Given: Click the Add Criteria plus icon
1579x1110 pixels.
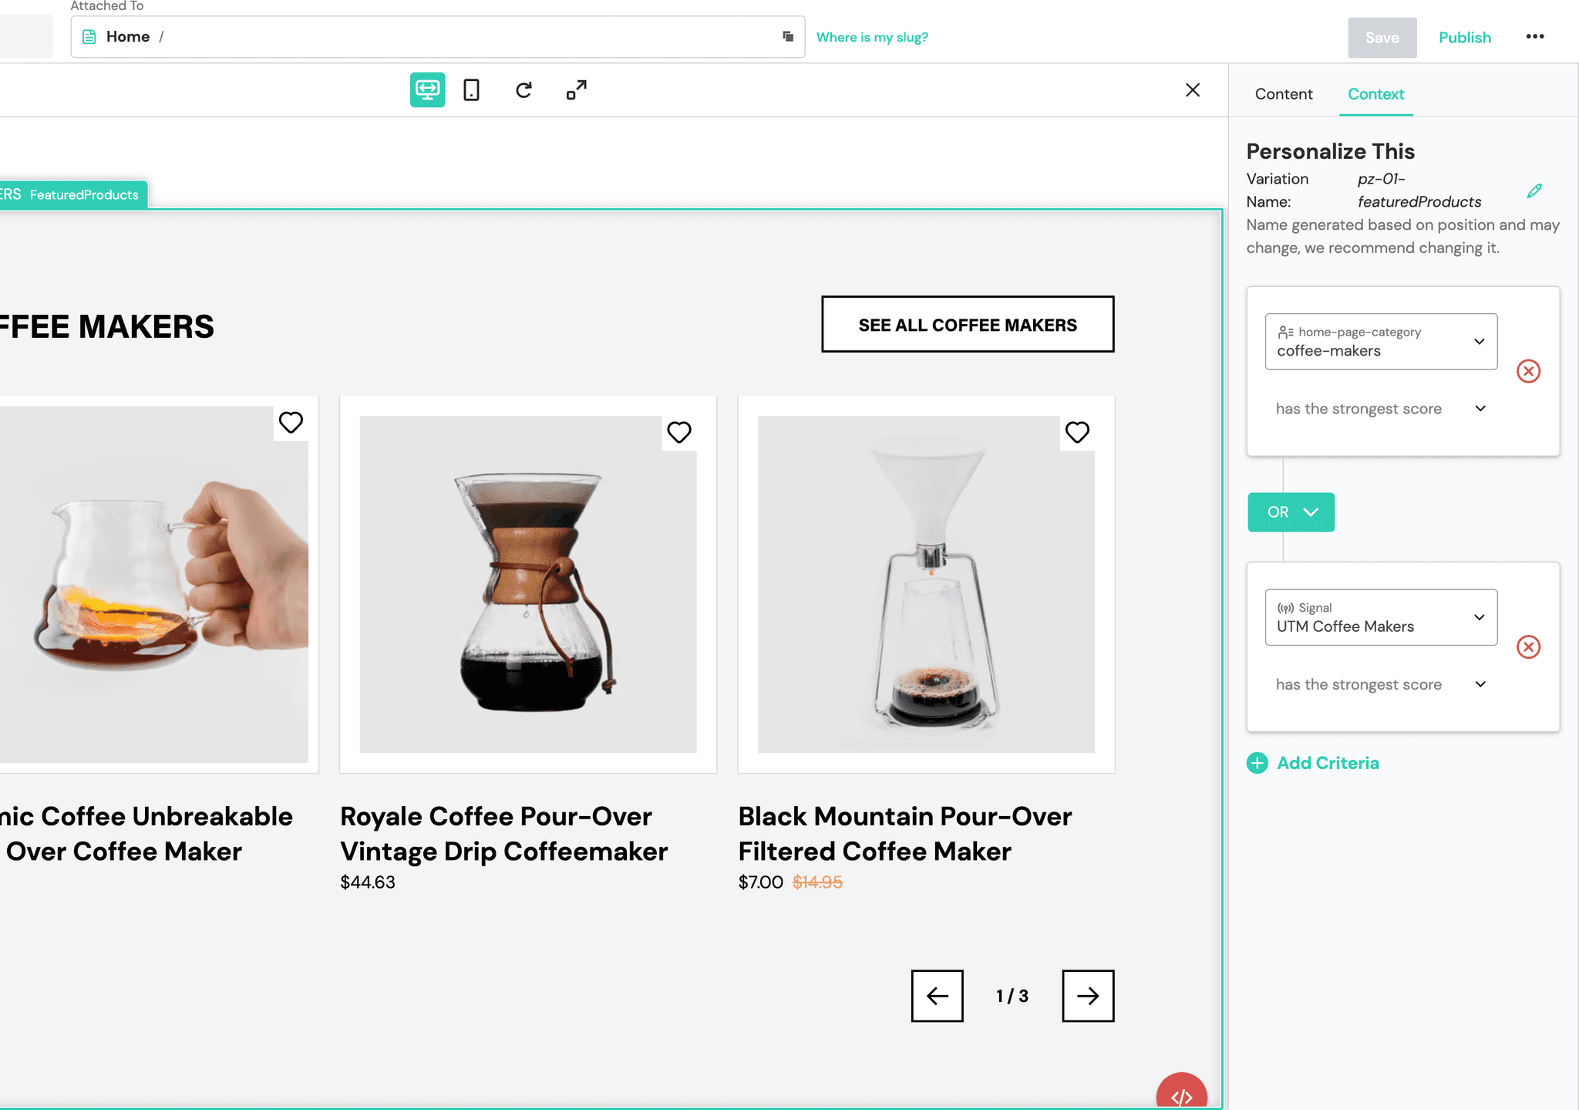Looking at the screenshot, I should point(1258,763).
